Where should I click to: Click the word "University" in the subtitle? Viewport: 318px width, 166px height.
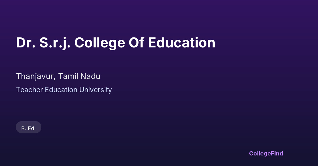pos(96,90)
